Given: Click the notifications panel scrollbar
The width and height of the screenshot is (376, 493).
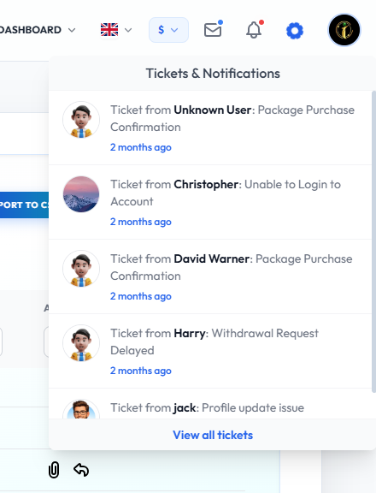Looking at the screenshot, I should [x=373, y=241].
